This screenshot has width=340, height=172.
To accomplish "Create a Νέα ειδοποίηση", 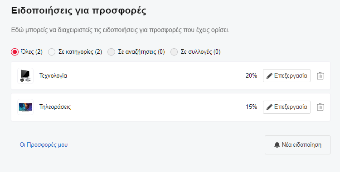I will pyautogui.click(x=297, y=145).
